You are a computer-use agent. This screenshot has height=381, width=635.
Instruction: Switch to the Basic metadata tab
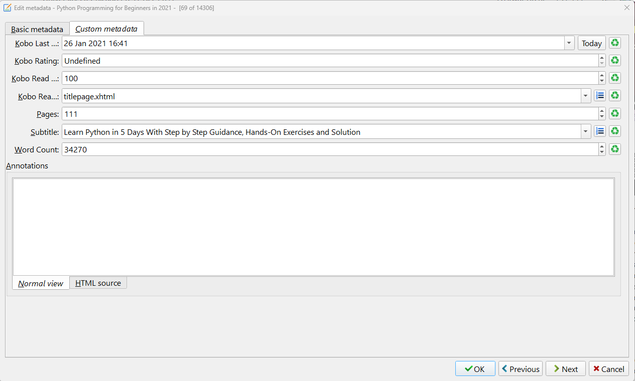pyautogui.click(x=37, y=29)
